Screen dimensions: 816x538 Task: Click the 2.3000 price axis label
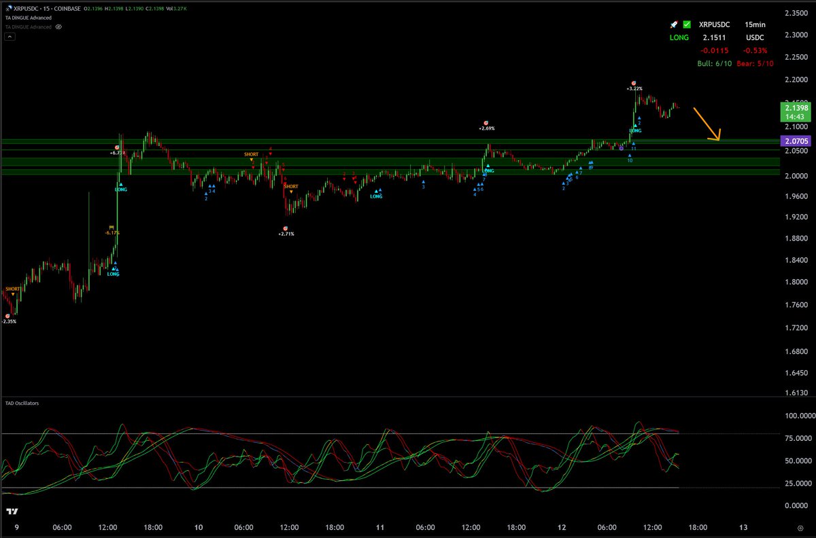[x=797, y=36]
